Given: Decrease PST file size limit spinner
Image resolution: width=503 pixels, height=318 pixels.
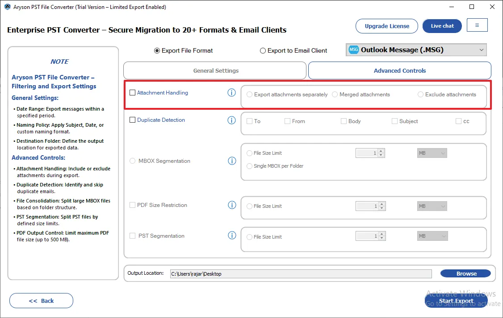Looking at the screenshot, I should point(382,238).
